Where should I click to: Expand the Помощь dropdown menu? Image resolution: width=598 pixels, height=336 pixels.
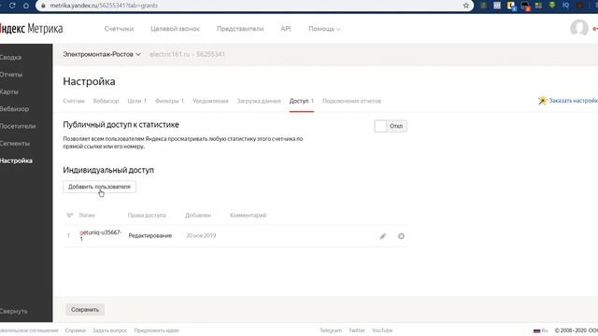[324, 29]
